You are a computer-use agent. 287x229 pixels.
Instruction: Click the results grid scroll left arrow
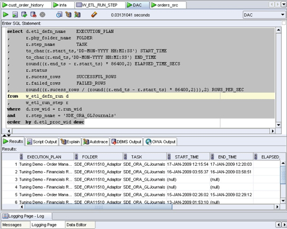point(22,207)
